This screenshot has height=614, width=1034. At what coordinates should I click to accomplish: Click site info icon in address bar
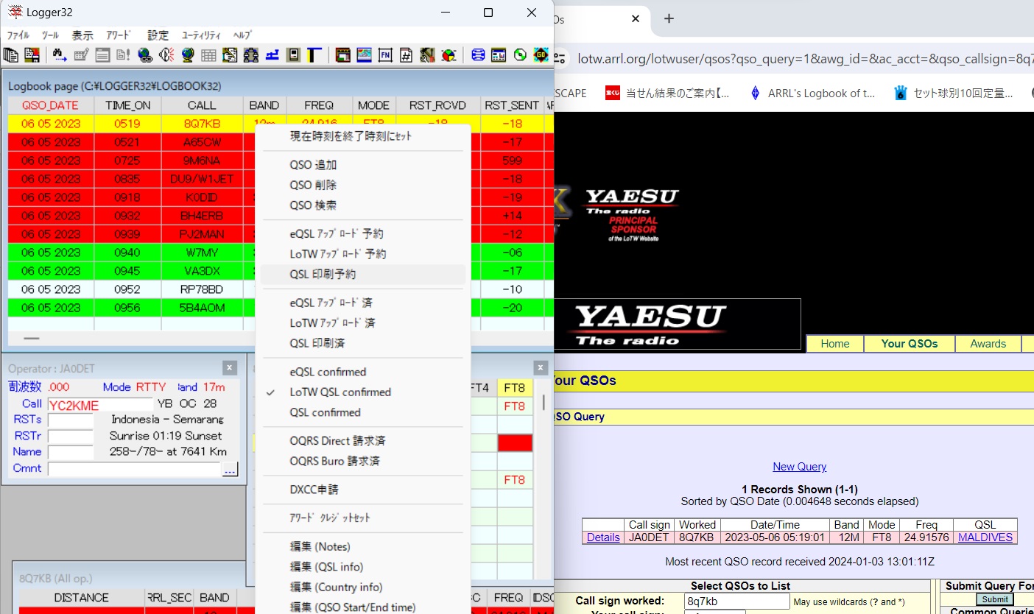click(x=560, y=59)
